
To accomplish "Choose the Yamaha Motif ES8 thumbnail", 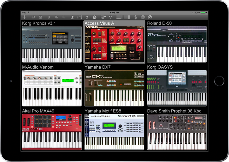I will point(114,132).
